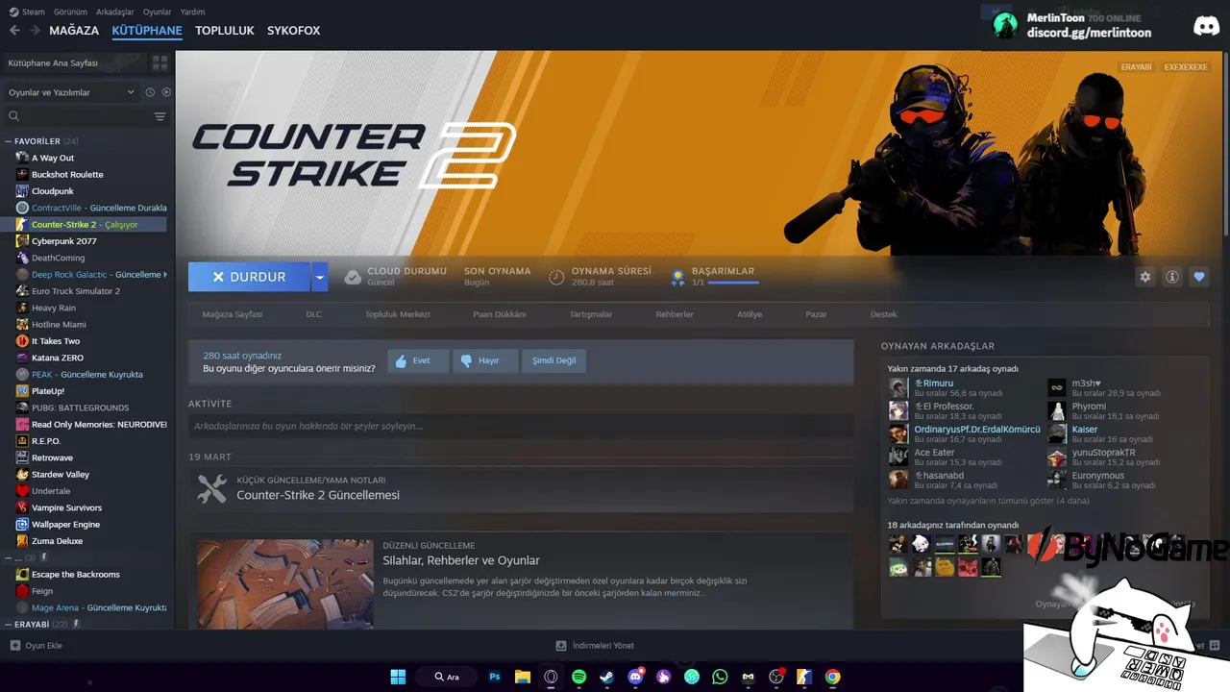Collapse the ERAYABİ category
Image resolution: width=1230 pixels, height=692 pixels.
pos(8,625)
